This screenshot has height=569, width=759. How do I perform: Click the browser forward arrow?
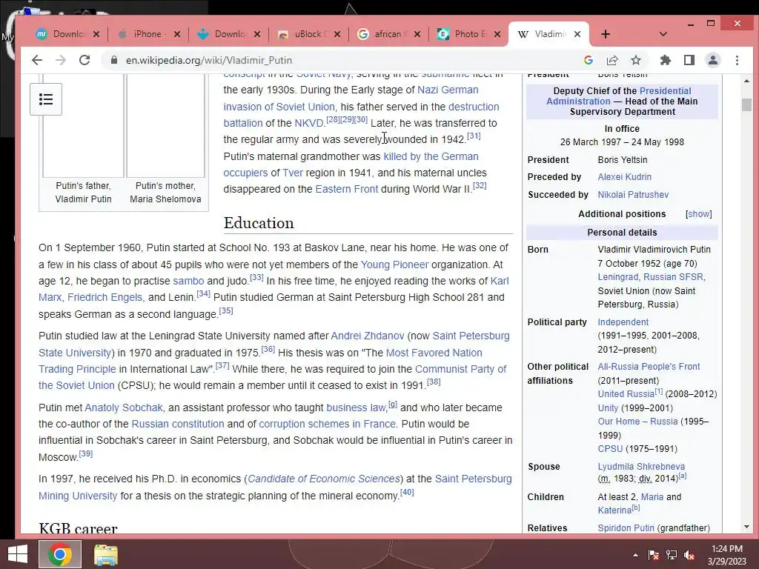click(x=61, y=60)
